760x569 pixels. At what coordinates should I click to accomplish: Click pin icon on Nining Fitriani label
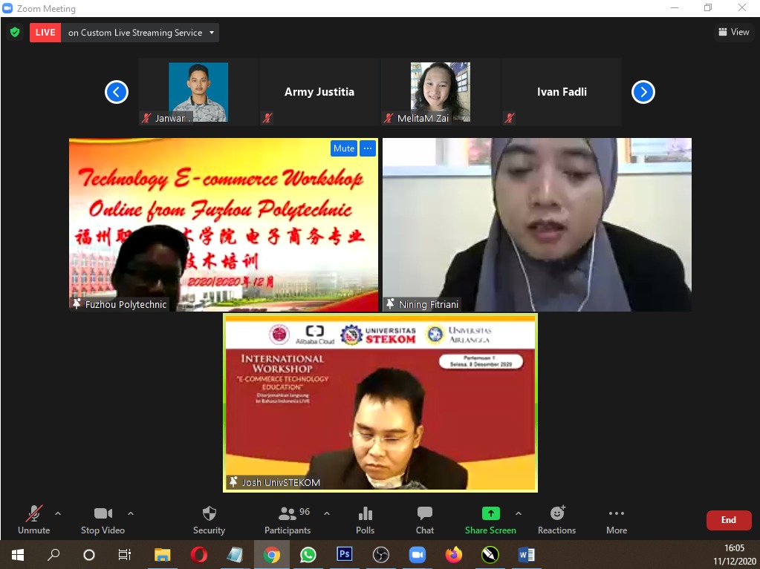(390, 304)
